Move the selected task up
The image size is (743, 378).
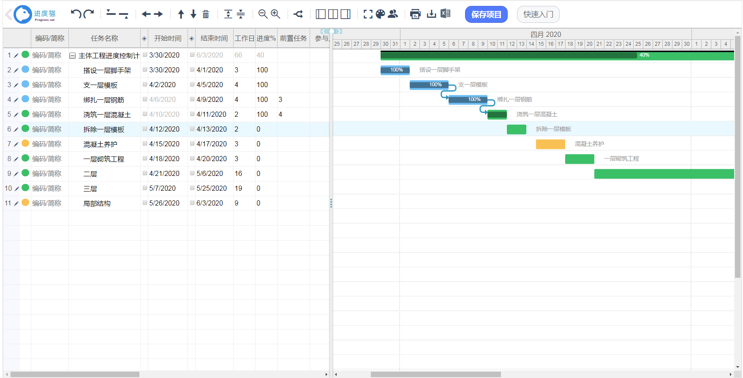[181, 14]
